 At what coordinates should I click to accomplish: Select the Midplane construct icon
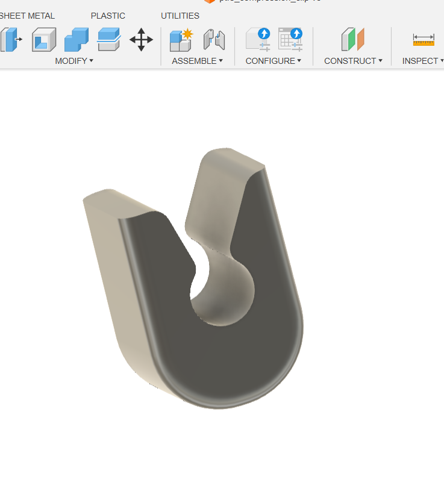tap(353, 40)
